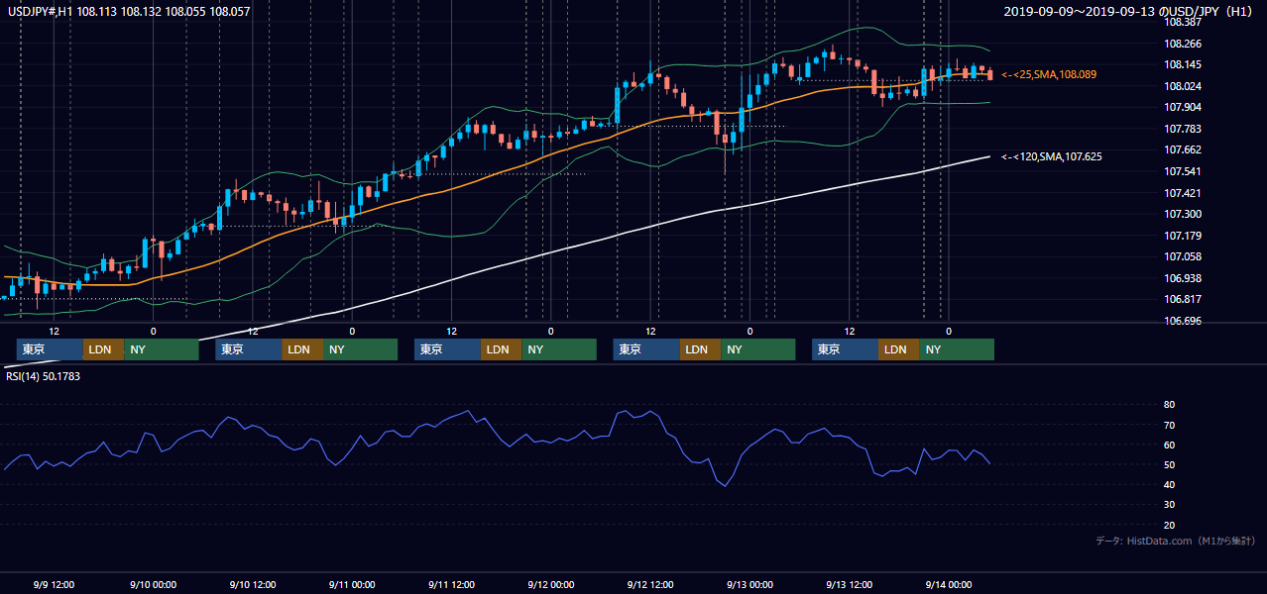Click price axis label 108.387

pos(1183,22)
